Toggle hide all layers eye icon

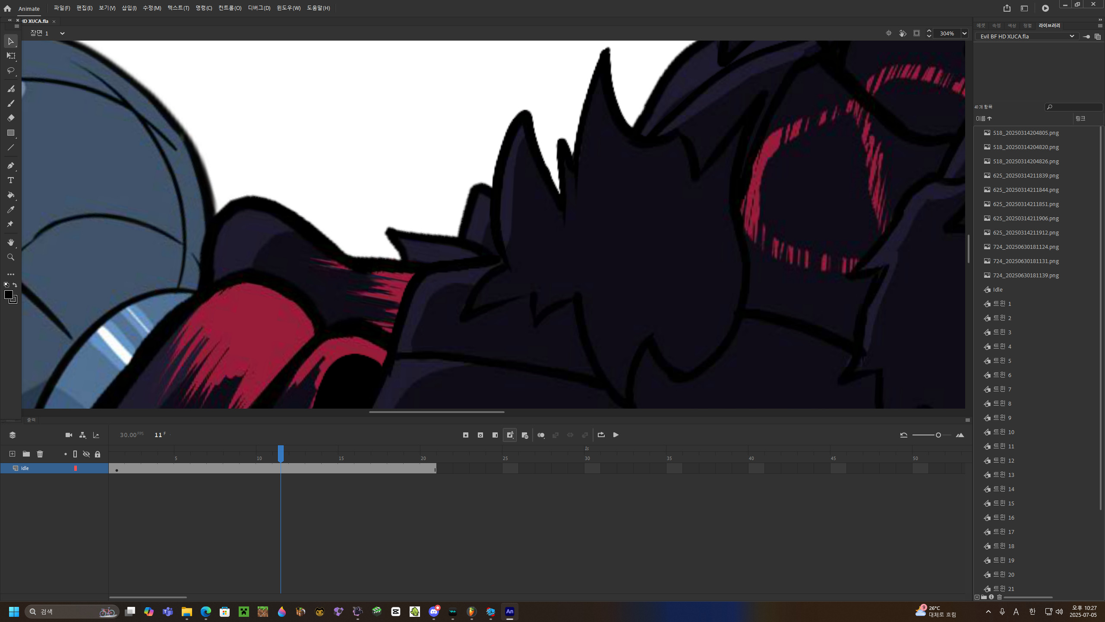click(86, 454)
